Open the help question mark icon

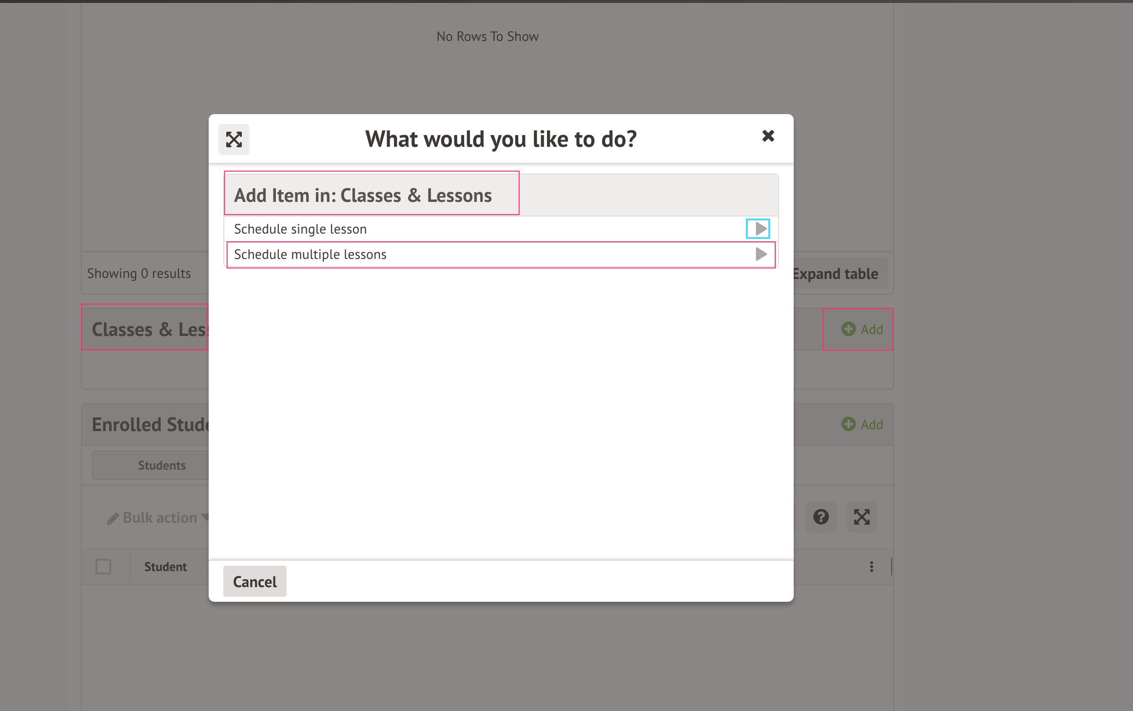(821, 517)
